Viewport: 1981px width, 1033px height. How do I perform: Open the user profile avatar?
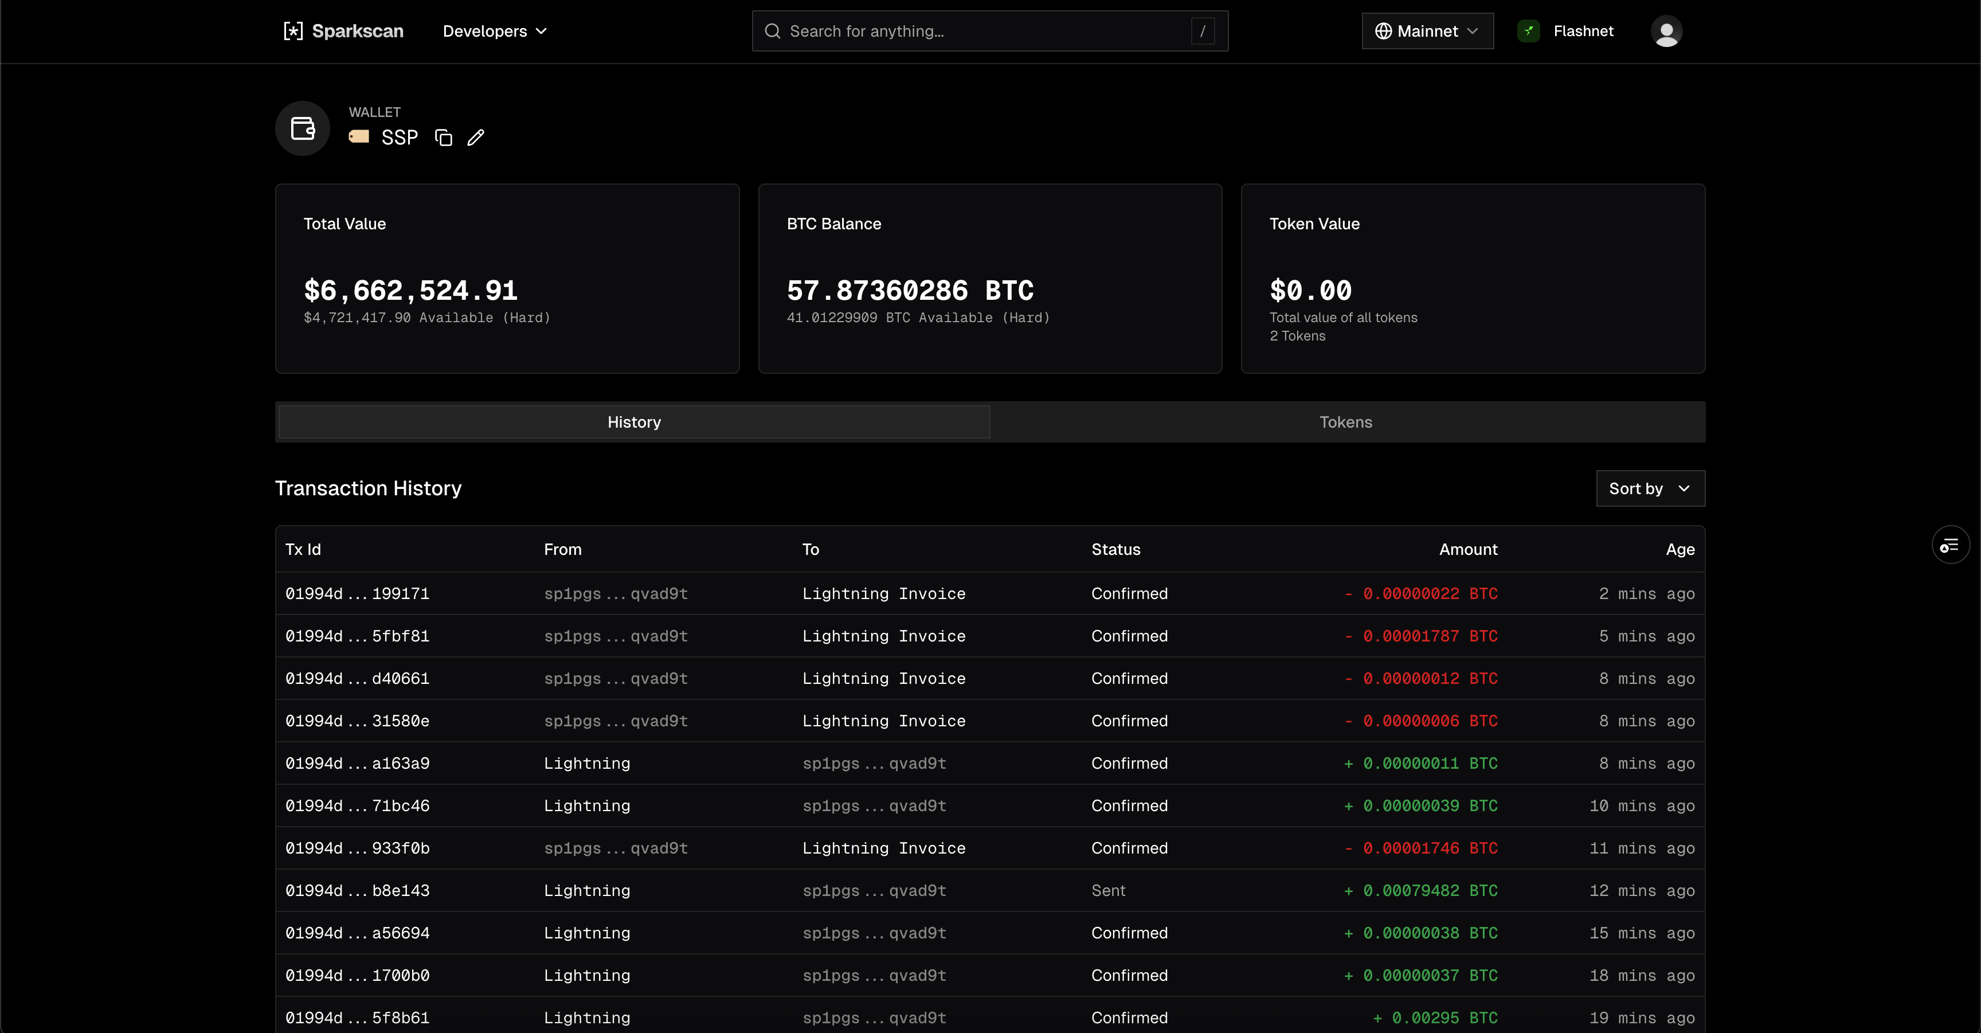point(1666,32)
